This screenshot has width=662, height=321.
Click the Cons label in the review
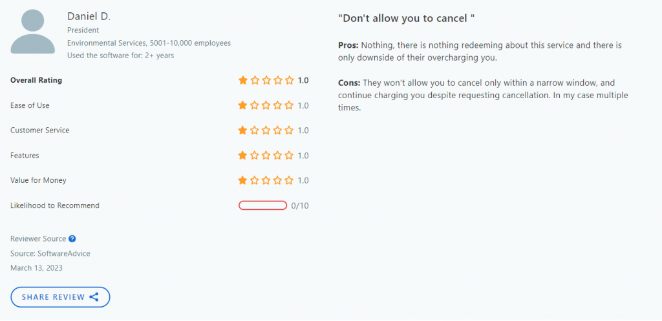point(349,83)
